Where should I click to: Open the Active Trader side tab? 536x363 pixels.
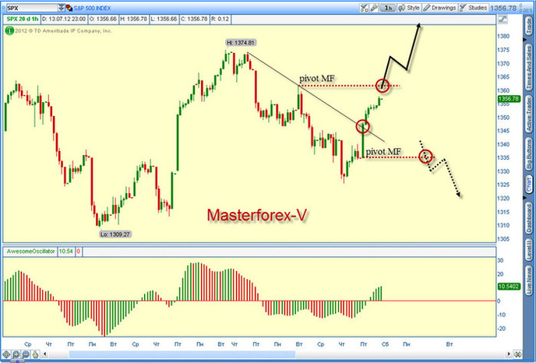(x=529, y=115)
